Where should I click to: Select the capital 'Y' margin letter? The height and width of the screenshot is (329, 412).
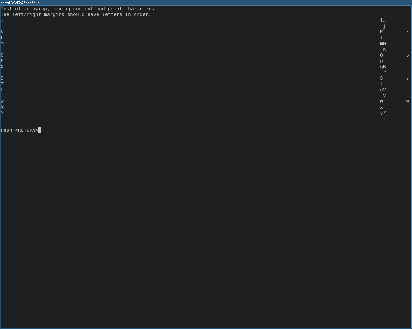(x=2, y=113)
